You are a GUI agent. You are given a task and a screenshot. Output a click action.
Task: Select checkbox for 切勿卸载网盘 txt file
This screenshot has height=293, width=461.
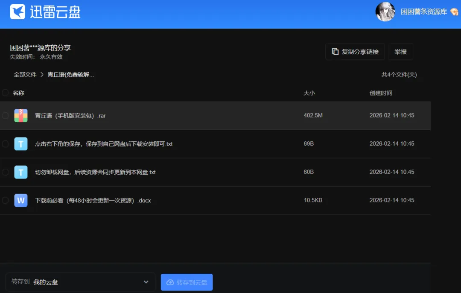point(5,172)
